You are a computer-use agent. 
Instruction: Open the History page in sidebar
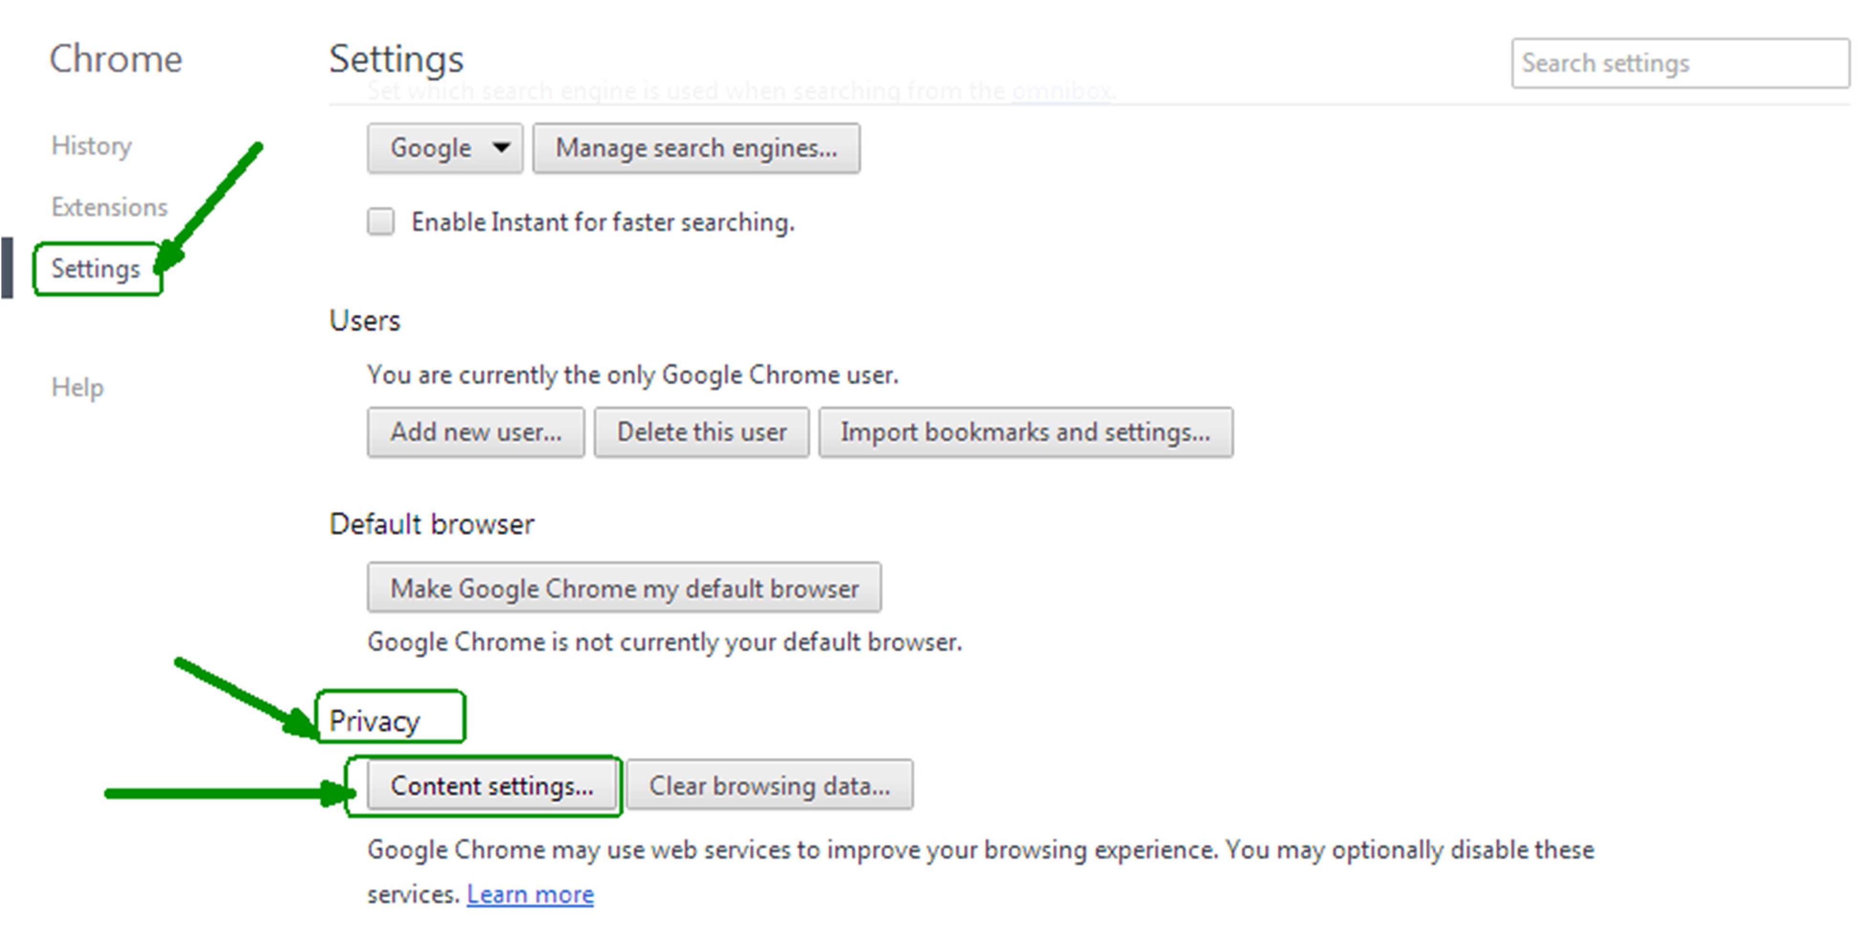[91, 146]
